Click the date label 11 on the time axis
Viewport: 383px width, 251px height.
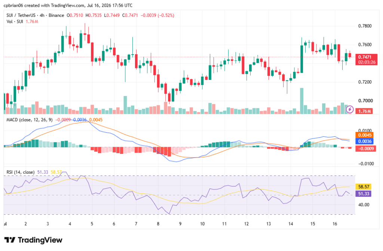point(224,224)
